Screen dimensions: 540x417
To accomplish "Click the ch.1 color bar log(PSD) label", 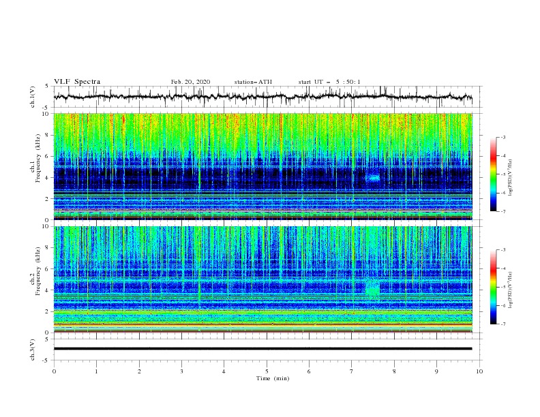I will (x=510, y=177).
